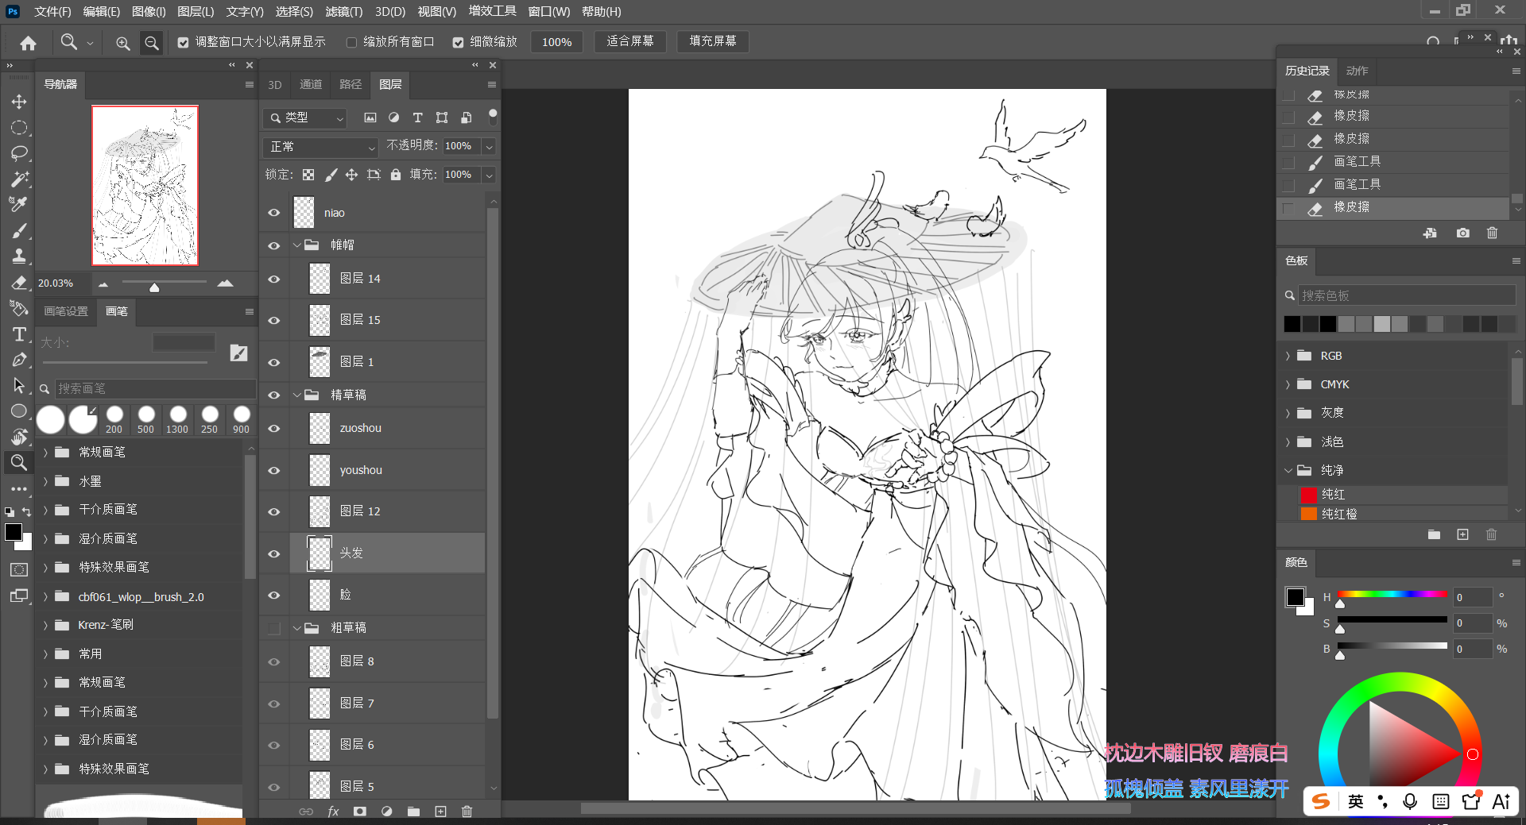Select the Eraser tool in toolbar

(x=19, y=283)
